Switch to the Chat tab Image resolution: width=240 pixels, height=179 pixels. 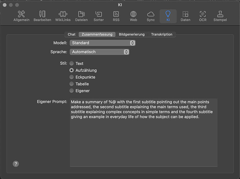pyautogui.click(x=71, y=34)
